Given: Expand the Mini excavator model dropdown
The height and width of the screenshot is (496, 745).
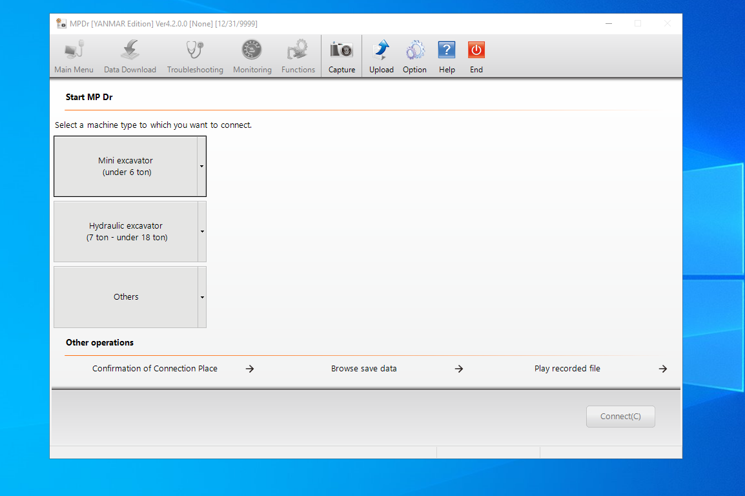Looking at the screenshot, I should click(x=202, y=166).
